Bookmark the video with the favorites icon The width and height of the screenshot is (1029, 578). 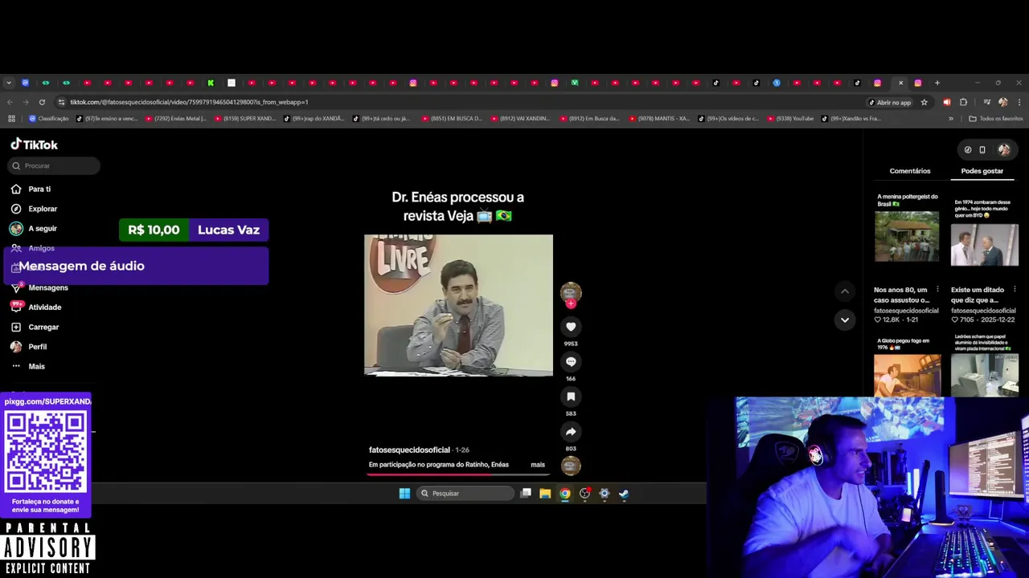click(571, 397)
